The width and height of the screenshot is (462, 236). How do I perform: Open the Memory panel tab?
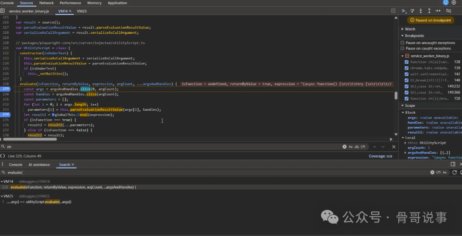coord(94,3)
